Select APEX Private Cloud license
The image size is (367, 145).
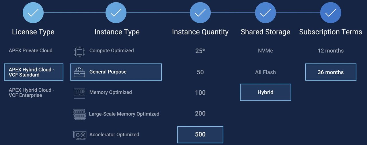point(31,51)
